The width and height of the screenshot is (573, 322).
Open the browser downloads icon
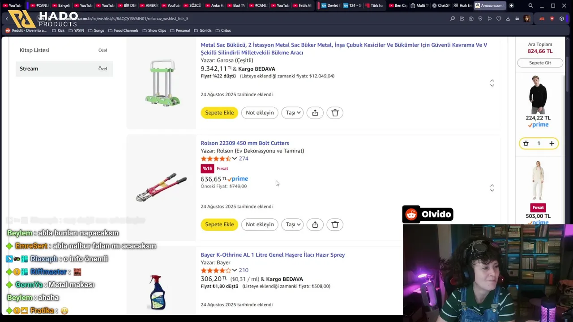(508, 19)
